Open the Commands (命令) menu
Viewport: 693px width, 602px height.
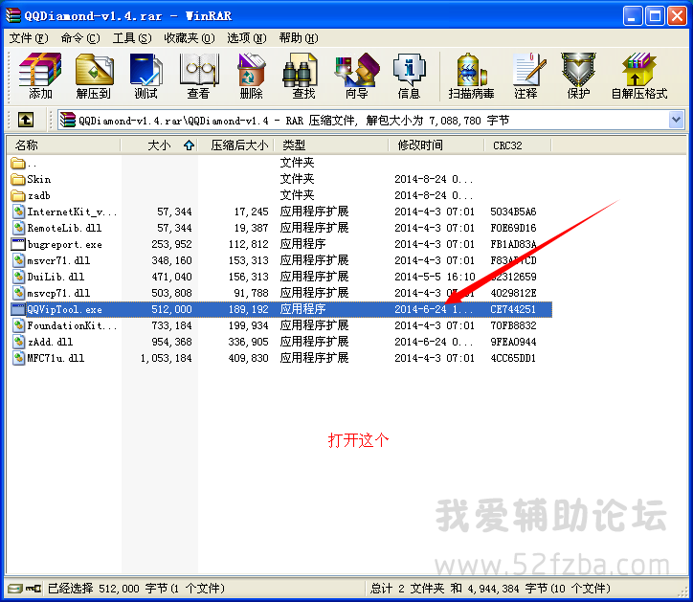(80, 38)
